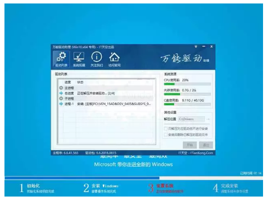The image size is (267, 201).
Task: Click the installer overall progress bar
Action: tap(133, 178)
